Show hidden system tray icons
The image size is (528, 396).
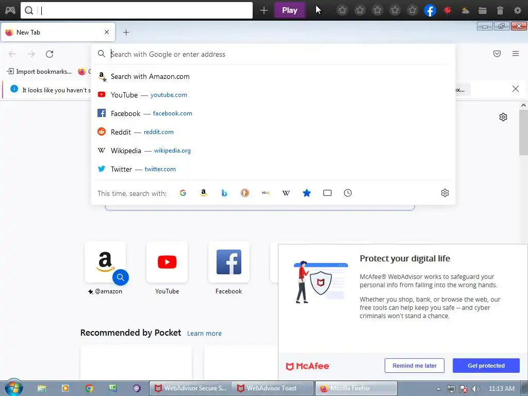coord(438,389)
